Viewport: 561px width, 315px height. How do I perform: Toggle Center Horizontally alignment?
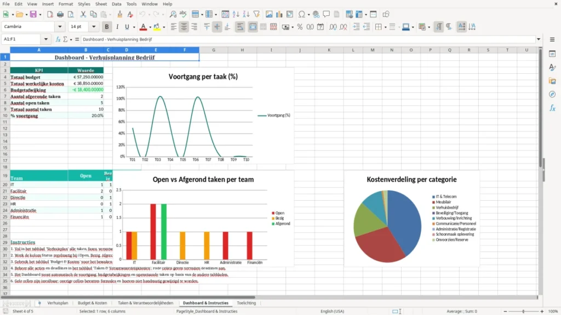pos(184,27)
